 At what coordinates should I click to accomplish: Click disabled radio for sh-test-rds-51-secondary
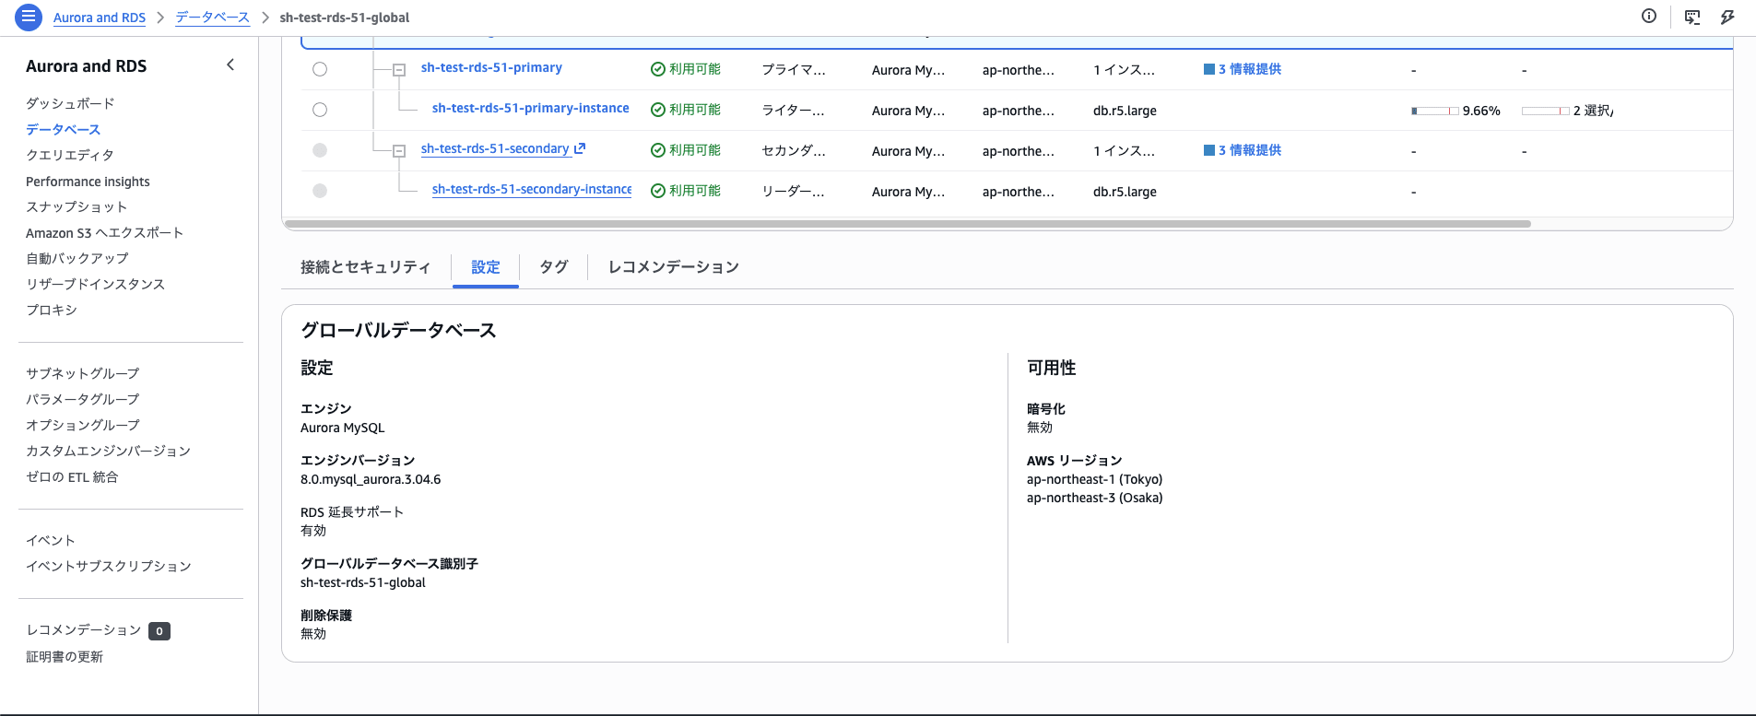[x=320, y=150]
